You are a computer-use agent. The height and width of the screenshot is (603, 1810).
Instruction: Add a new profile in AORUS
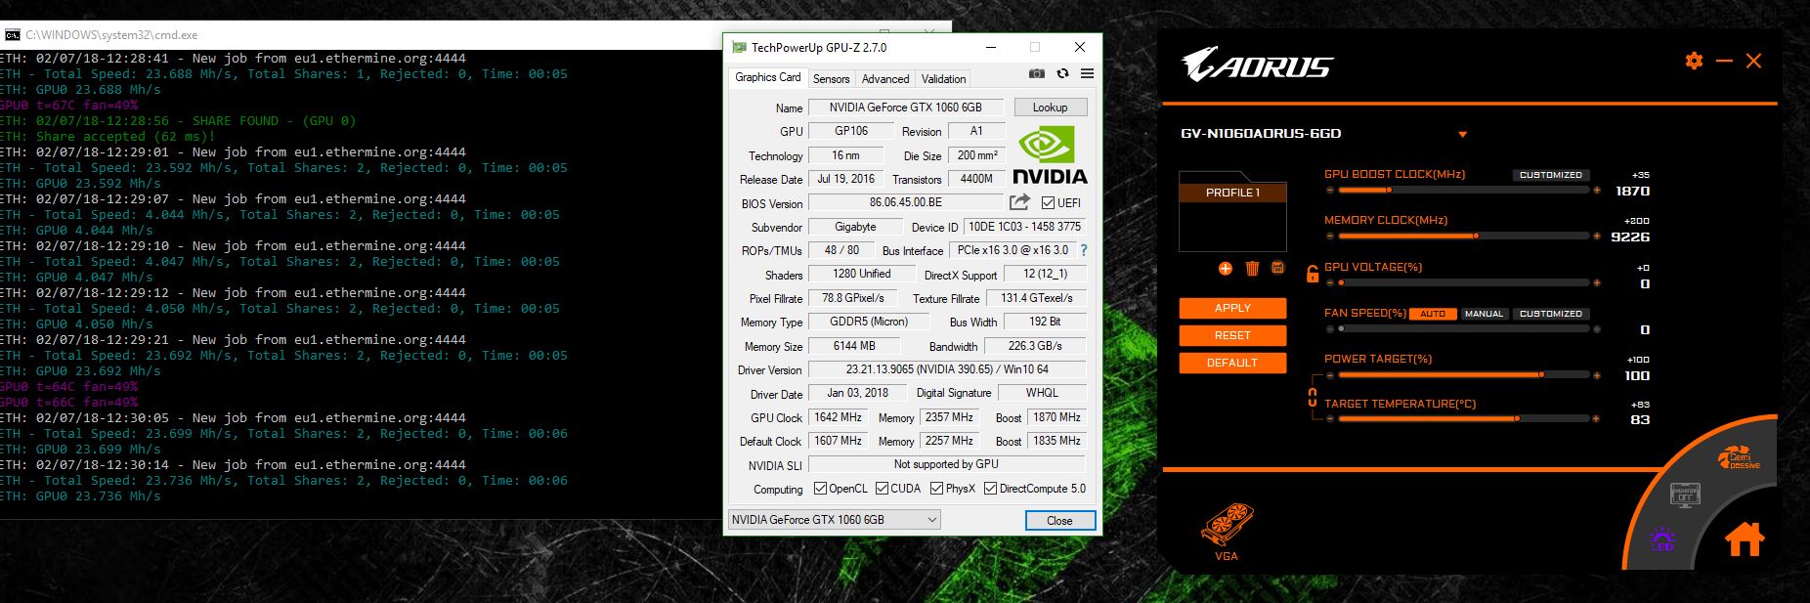coord(1226,268)
